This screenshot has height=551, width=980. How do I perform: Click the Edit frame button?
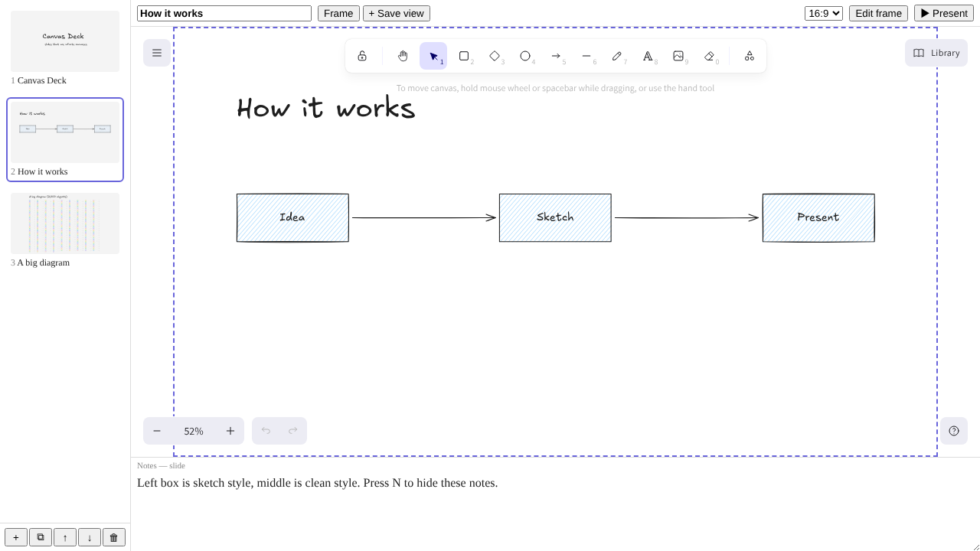tap(878, 13)
